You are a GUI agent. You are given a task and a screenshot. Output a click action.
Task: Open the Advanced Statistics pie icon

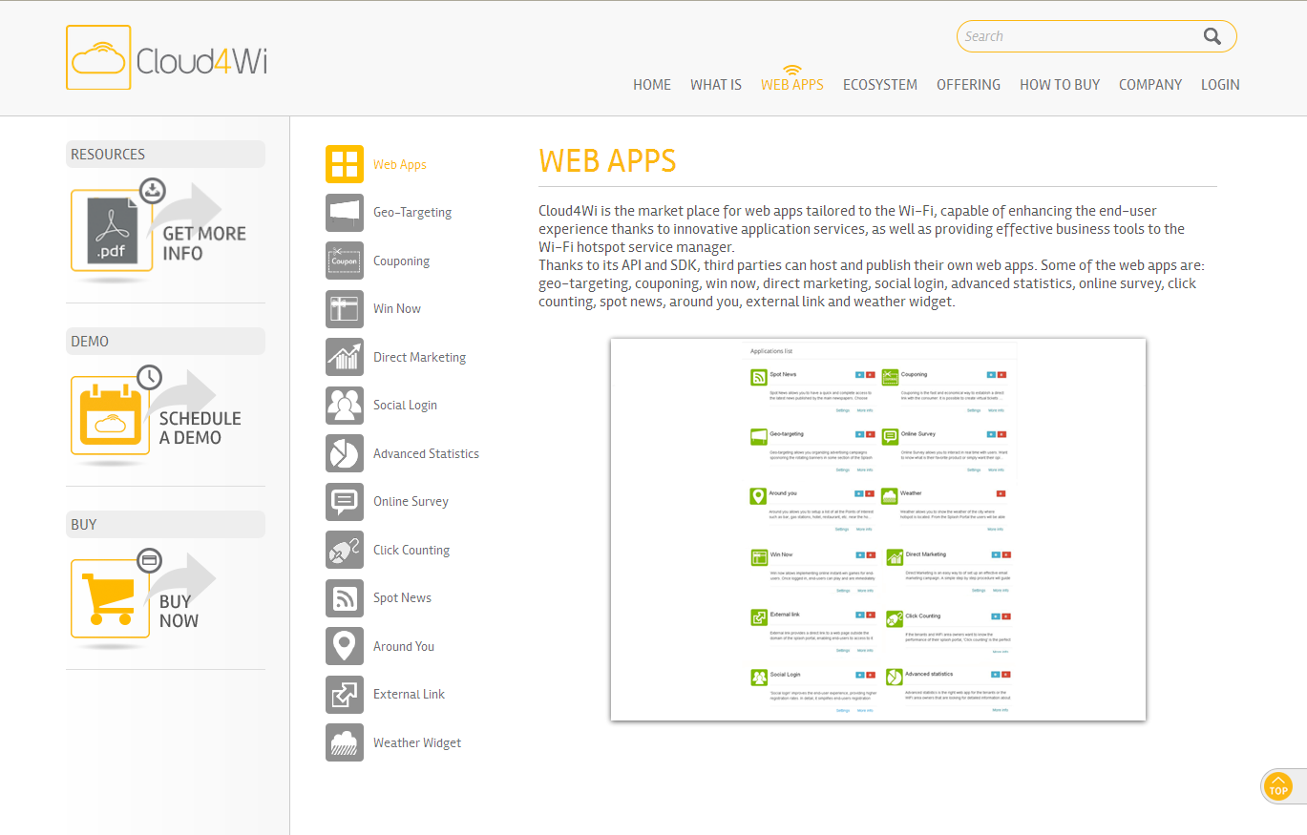click(345, 453)
